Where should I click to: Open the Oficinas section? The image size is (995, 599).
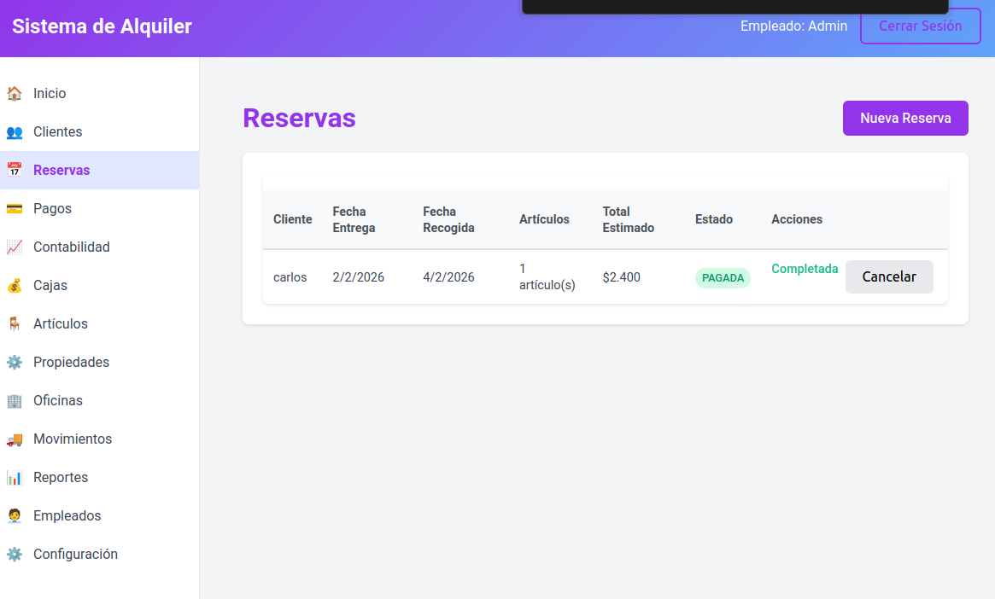tap(100, 400)
